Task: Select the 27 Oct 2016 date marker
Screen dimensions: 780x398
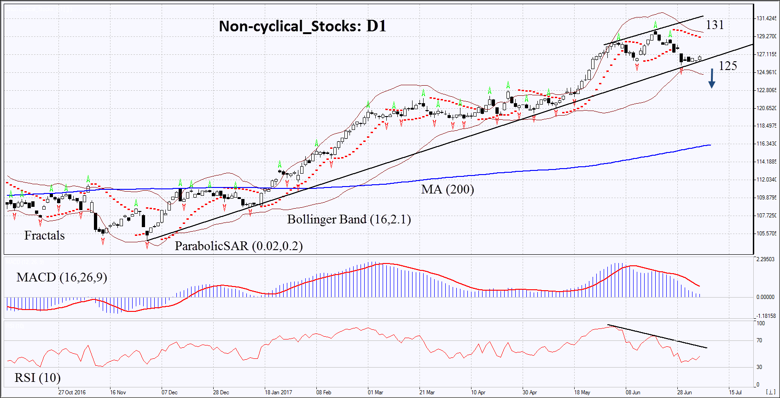Action: pyautogui.click(x=72, y=392)
